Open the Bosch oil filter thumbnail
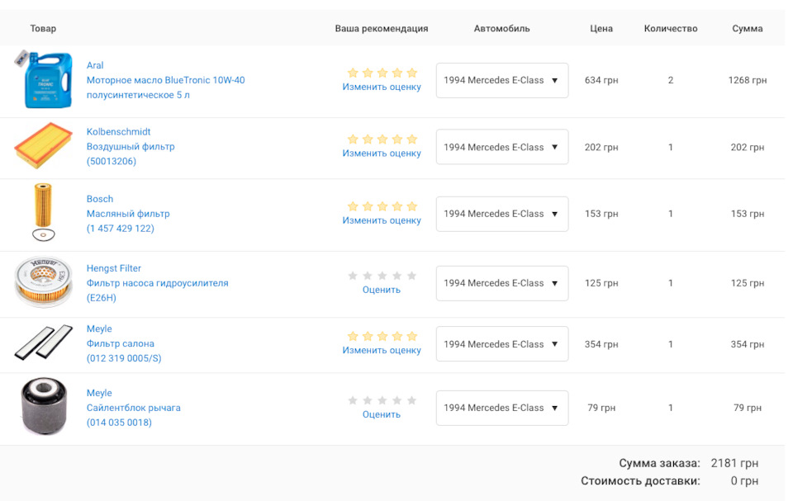Screen dimensions: 793x501 tap(44, 212)
